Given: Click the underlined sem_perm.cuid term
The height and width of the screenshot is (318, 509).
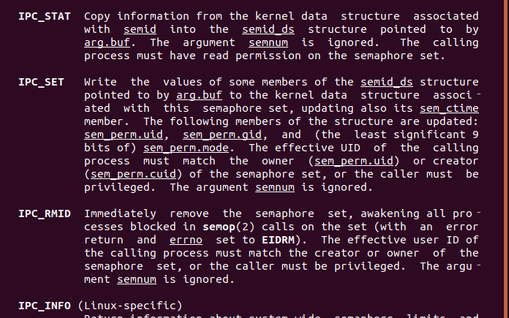Looking at the screenshot, I should coord(133,174).
